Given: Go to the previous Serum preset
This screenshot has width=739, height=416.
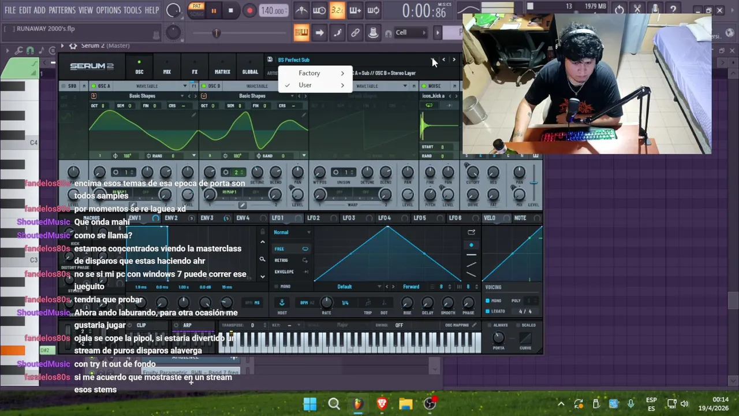Looking at the screenshot, I should pyautogui.click(x=443, y=60).
